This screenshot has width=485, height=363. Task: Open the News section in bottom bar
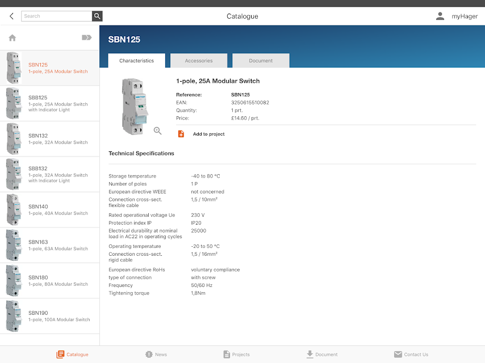pos(156,354)
